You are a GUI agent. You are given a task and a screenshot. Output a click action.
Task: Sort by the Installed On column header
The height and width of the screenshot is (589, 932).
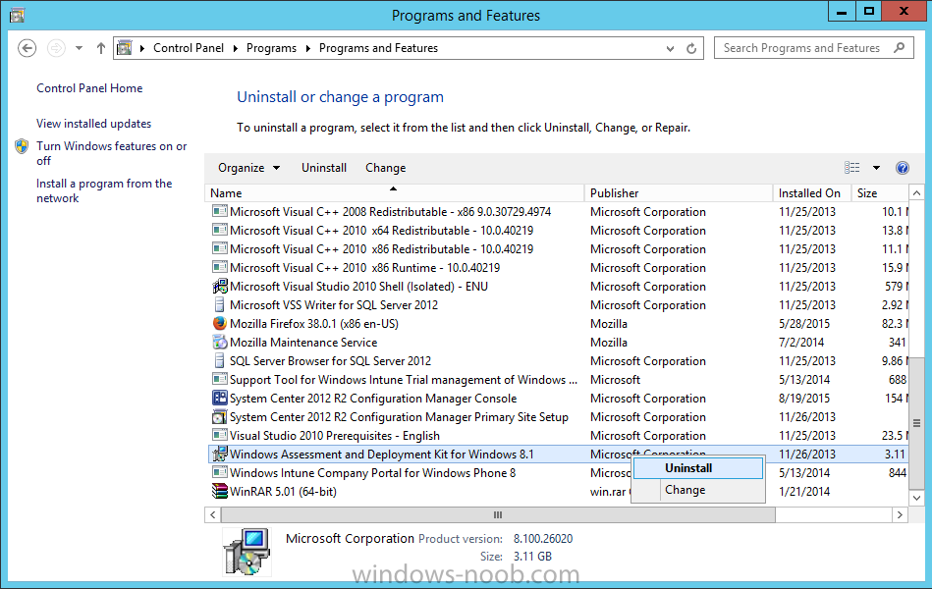(x=811, y=193)
